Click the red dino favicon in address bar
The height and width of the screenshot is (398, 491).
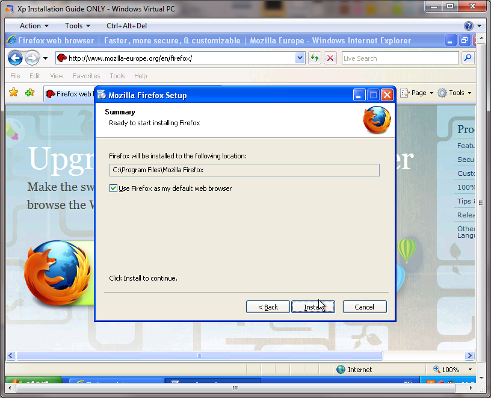[x=62, y=58]
